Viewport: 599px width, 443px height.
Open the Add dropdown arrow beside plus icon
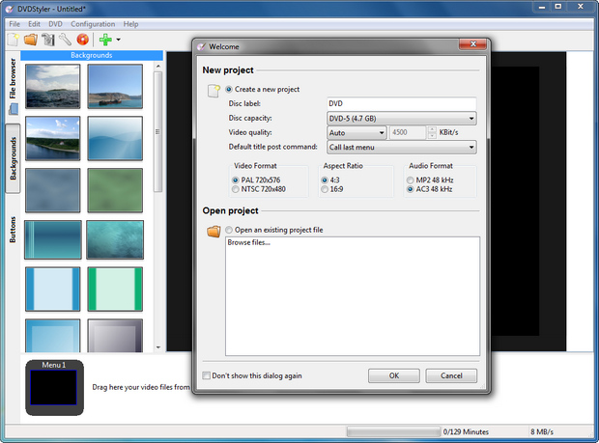(118, 40)
